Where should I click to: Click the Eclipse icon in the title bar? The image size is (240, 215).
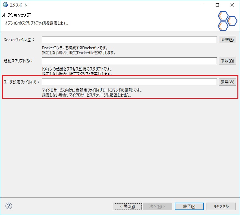coord(5,5)
